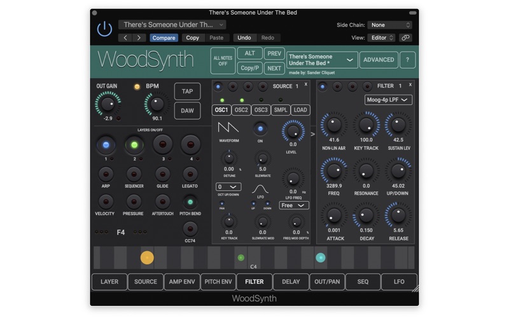Enable the ARP toggle
Viewport: 509px width, 318px height.
coord(106,174)
